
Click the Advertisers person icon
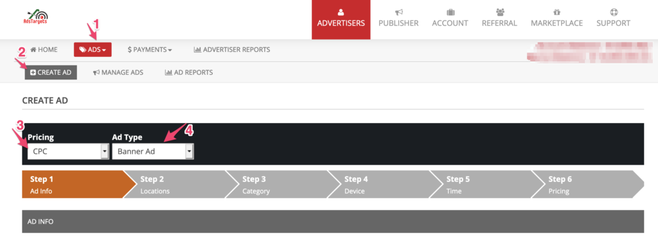coord(341,12)
